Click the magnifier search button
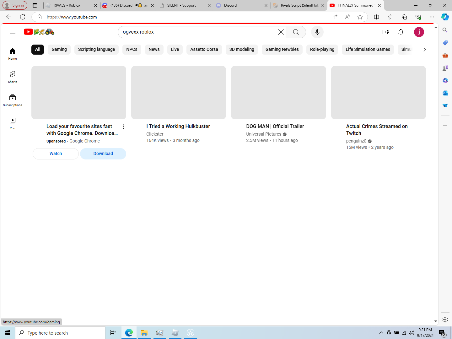 click(x=296, y=32)
